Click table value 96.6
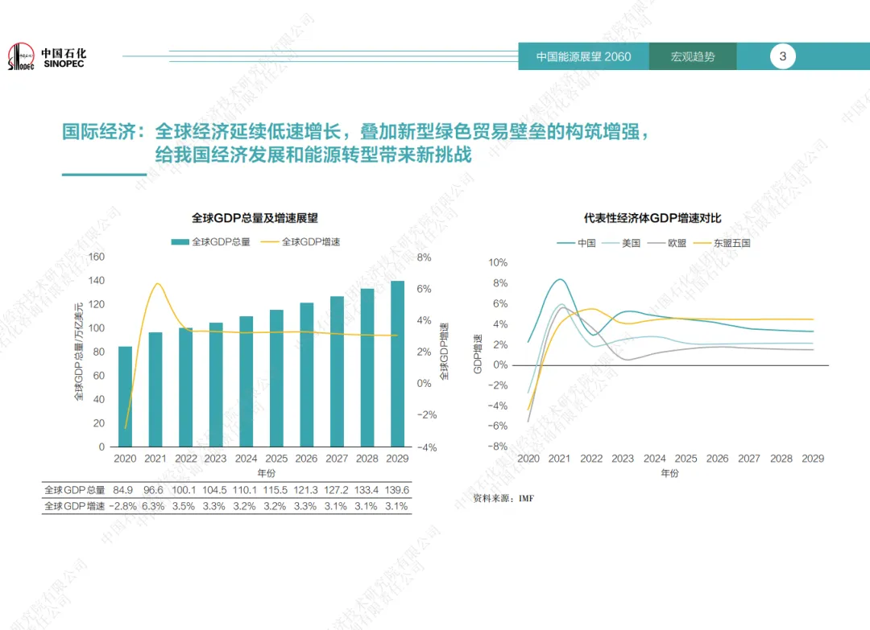The height and width of the screenshot is (630, 870). click(153, 490)
